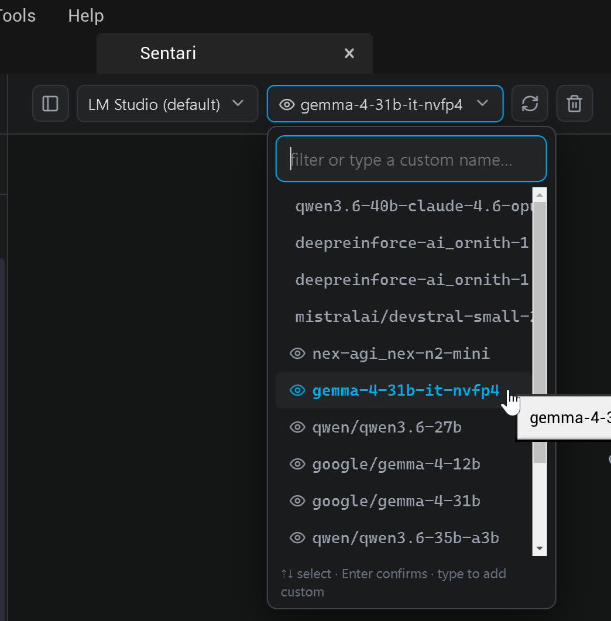Click eye icon beside qwen/qwen3.6-35b-a3b
The height and width of the screenshot is (621, 611).
[297, 538]
